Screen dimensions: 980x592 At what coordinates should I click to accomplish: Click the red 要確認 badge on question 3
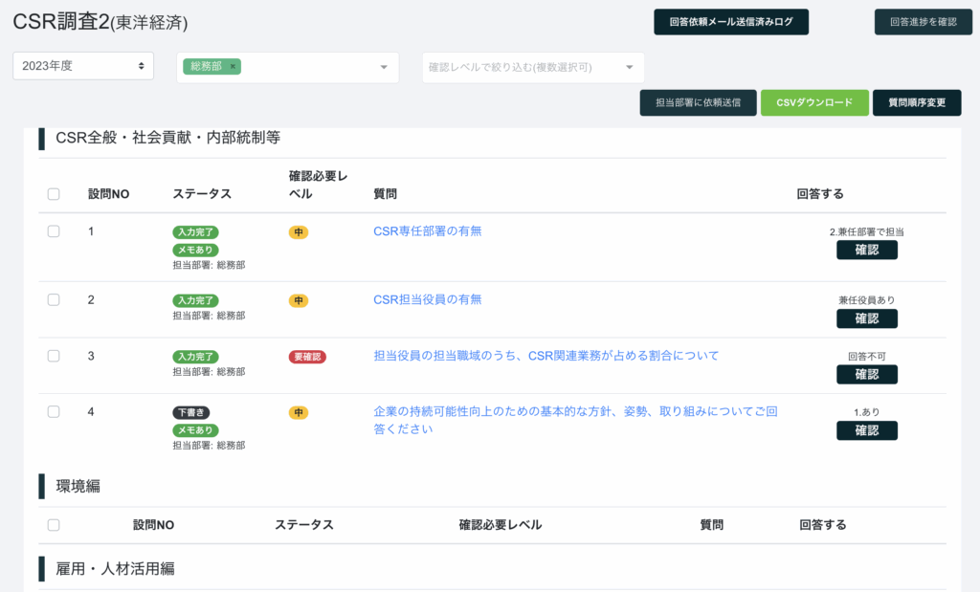click(x=307, y=357)
